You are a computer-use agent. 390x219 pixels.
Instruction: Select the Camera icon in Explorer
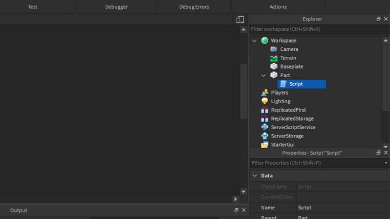click(274, 49)
